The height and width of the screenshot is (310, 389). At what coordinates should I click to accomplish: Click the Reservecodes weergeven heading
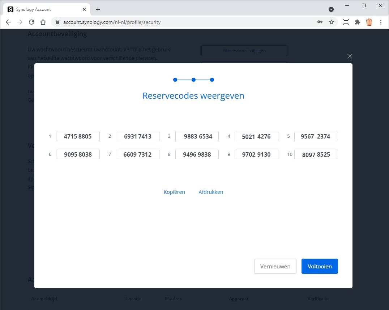[193, 96]
